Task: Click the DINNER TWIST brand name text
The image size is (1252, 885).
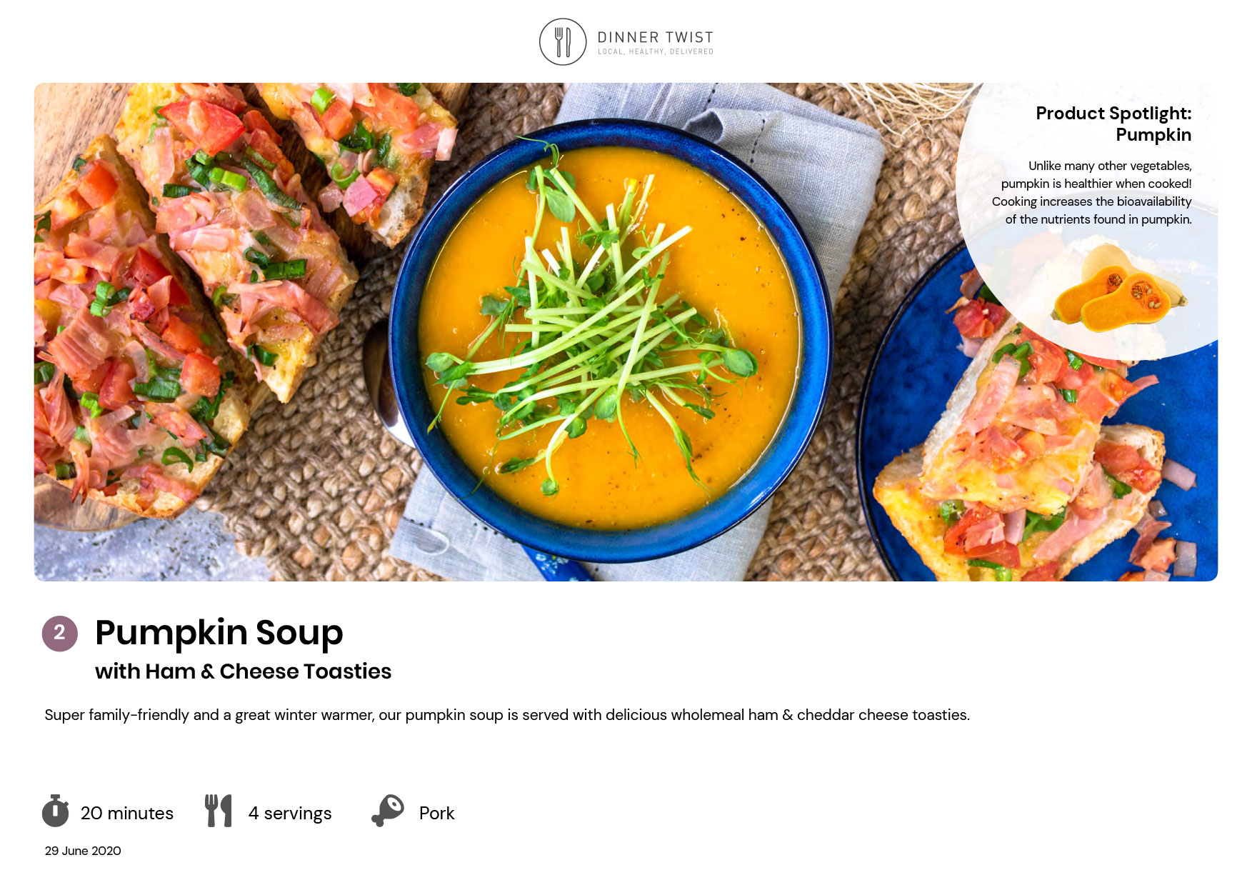Action: [x=655, y=37]
